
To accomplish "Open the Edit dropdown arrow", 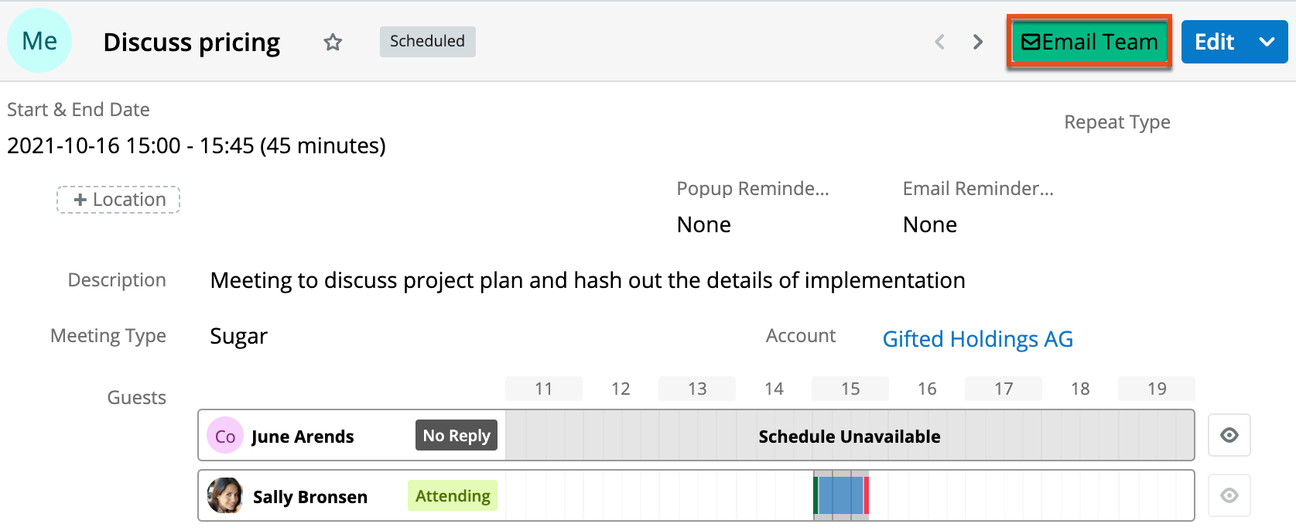I will (1267, 42).
